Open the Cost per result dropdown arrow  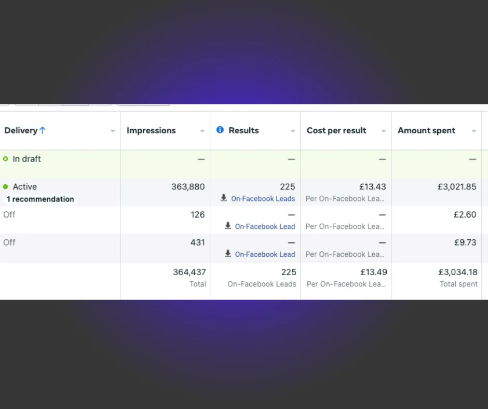click(384, 131)
